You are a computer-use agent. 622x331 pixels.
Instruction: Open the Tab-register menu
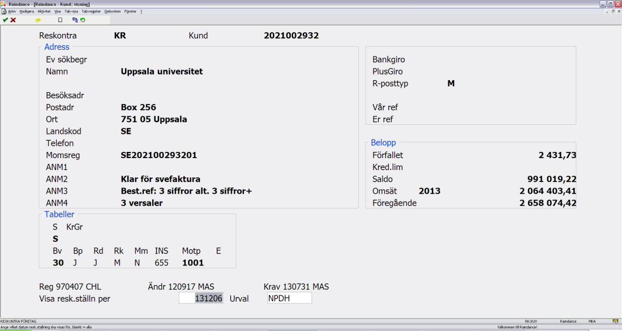tap(91, 11)
